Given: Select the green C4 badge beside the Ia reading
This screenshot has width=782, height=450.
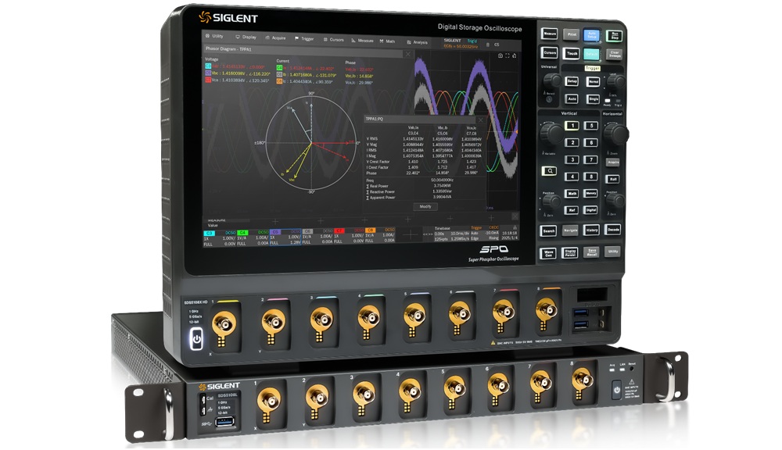Looking at the screenshot, I should 279,68.
